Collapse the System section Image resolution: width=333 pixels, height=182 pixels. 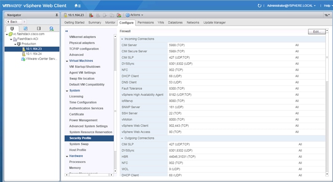coord(67,91)
